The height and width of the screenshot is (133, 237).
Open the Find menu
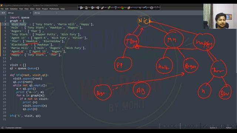[21, 9]
